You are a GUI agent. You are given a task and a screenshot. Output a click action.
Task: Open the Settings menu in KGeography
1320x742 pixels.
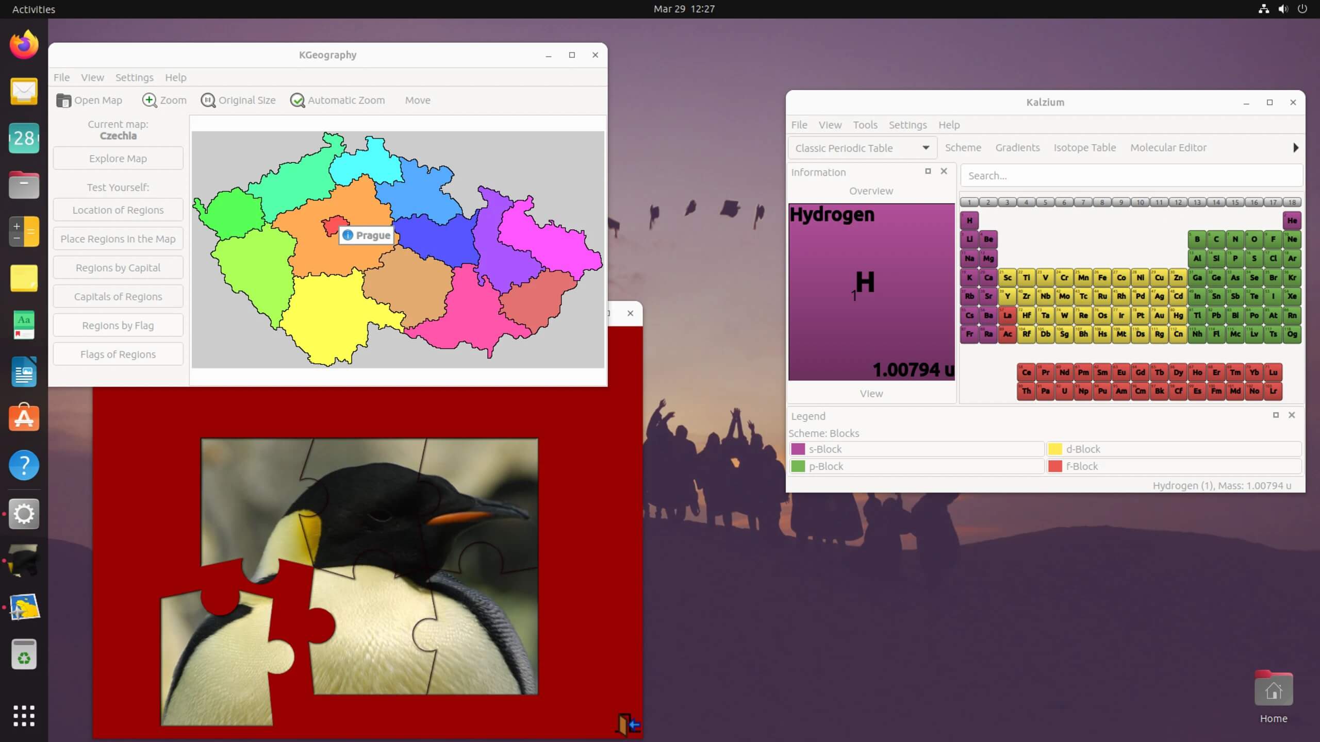click(134, 77)
